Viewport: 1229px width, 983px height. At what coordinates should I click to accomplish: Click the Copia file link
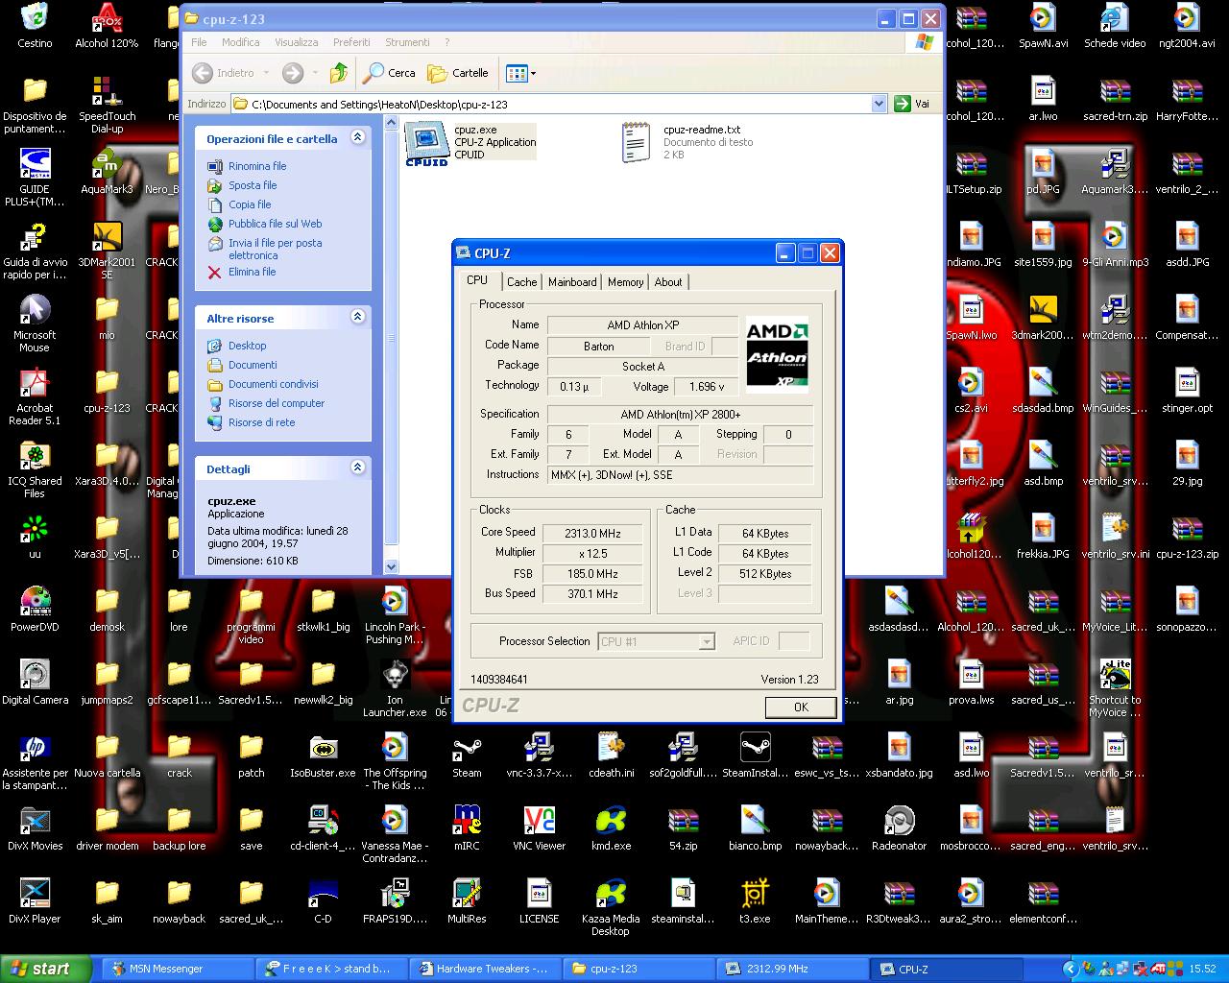[x=250, y=204]
